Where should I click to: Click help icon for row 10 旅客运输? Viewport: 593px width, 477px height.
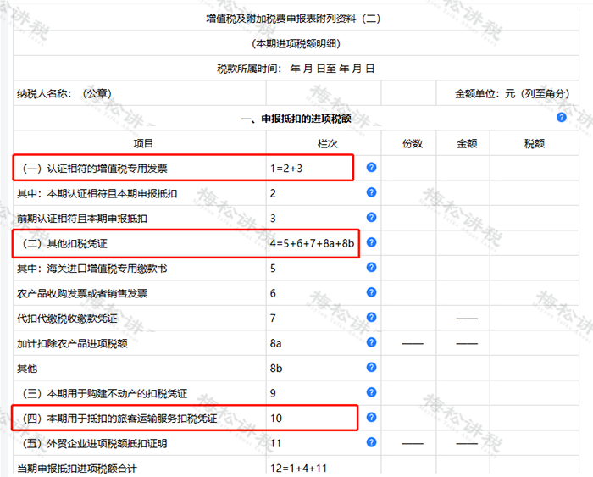pos(371,417)
